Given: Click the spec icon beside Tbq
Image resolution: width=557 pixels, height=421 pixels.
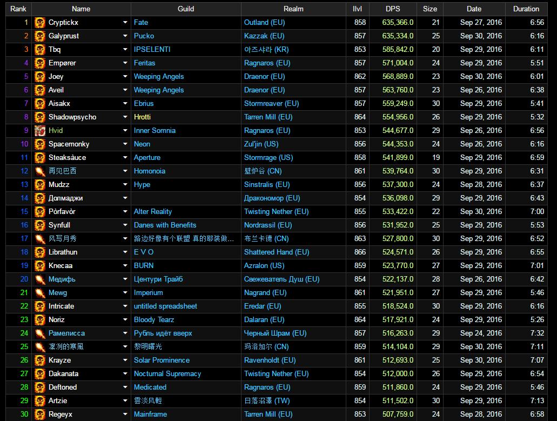Looking at the screenshot, I should (x=40, y=49).
